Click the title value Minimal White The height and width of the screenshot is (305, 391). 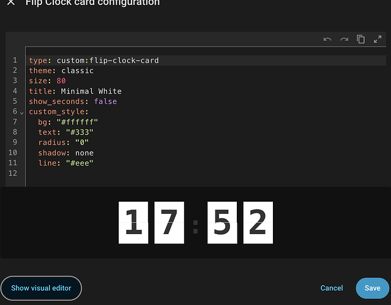coord(91,91)
